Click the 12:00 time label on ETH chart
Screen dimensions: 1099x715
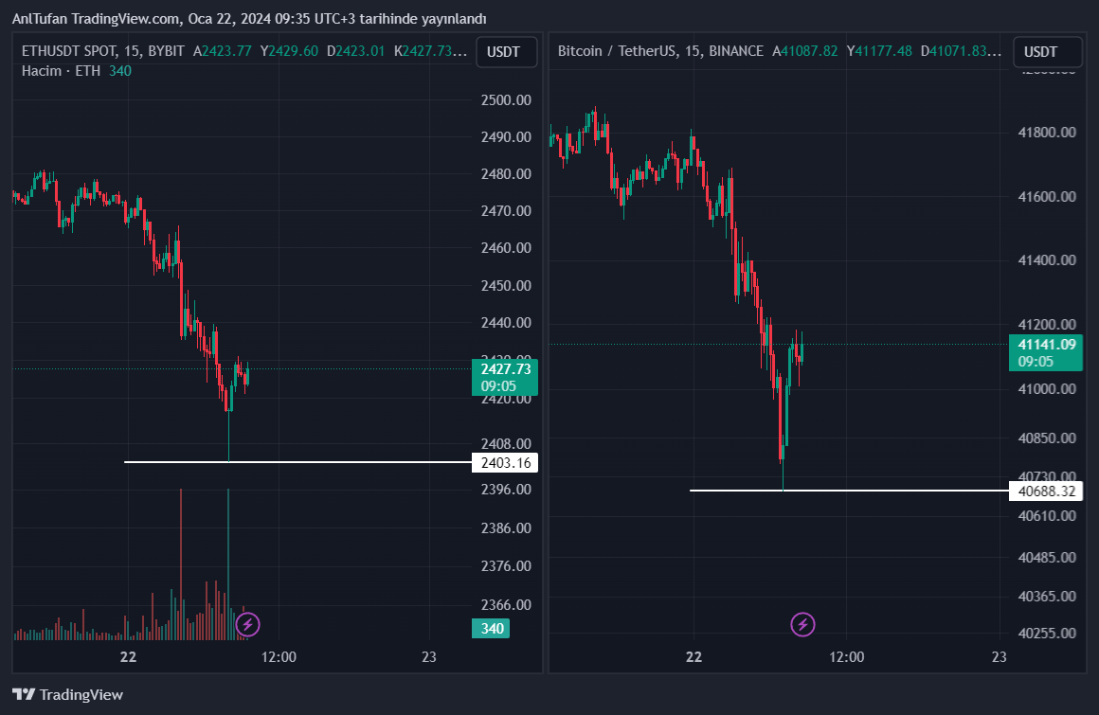(279, 657)
